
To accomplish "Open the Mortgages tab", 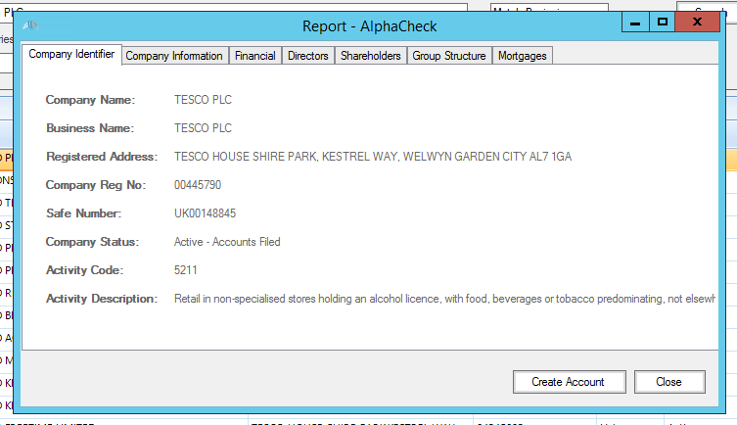I will [x=523, y=56].
